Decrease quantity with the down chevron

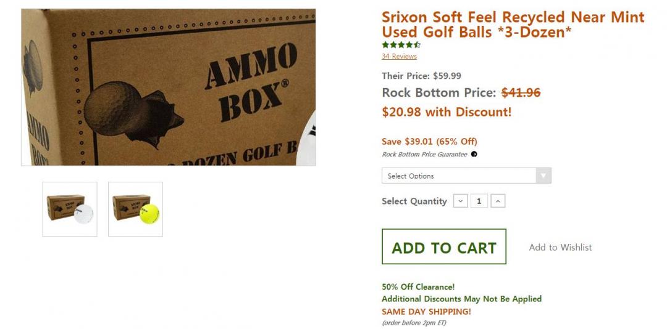[x=460, y=201]
